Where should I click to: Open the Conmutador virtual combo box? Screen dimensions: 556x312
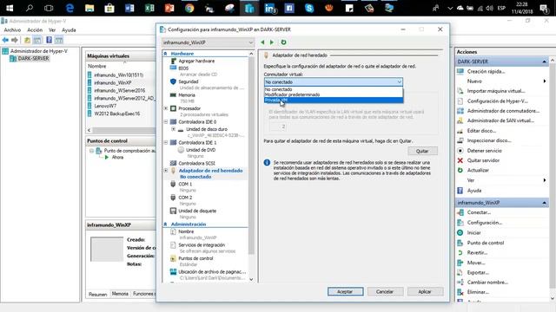tap(334, 81)
